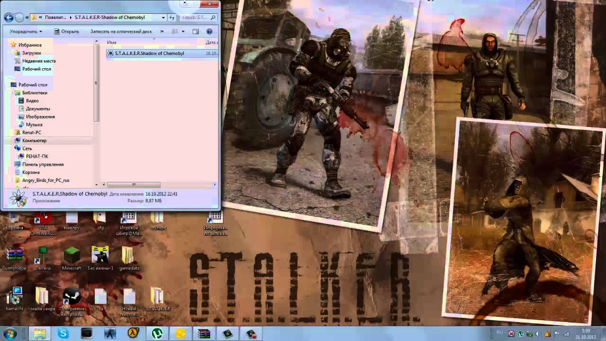Select S.T.A.L.K.E.R folder on desktop
Viewport: 606px width, 341px height.
158,299
